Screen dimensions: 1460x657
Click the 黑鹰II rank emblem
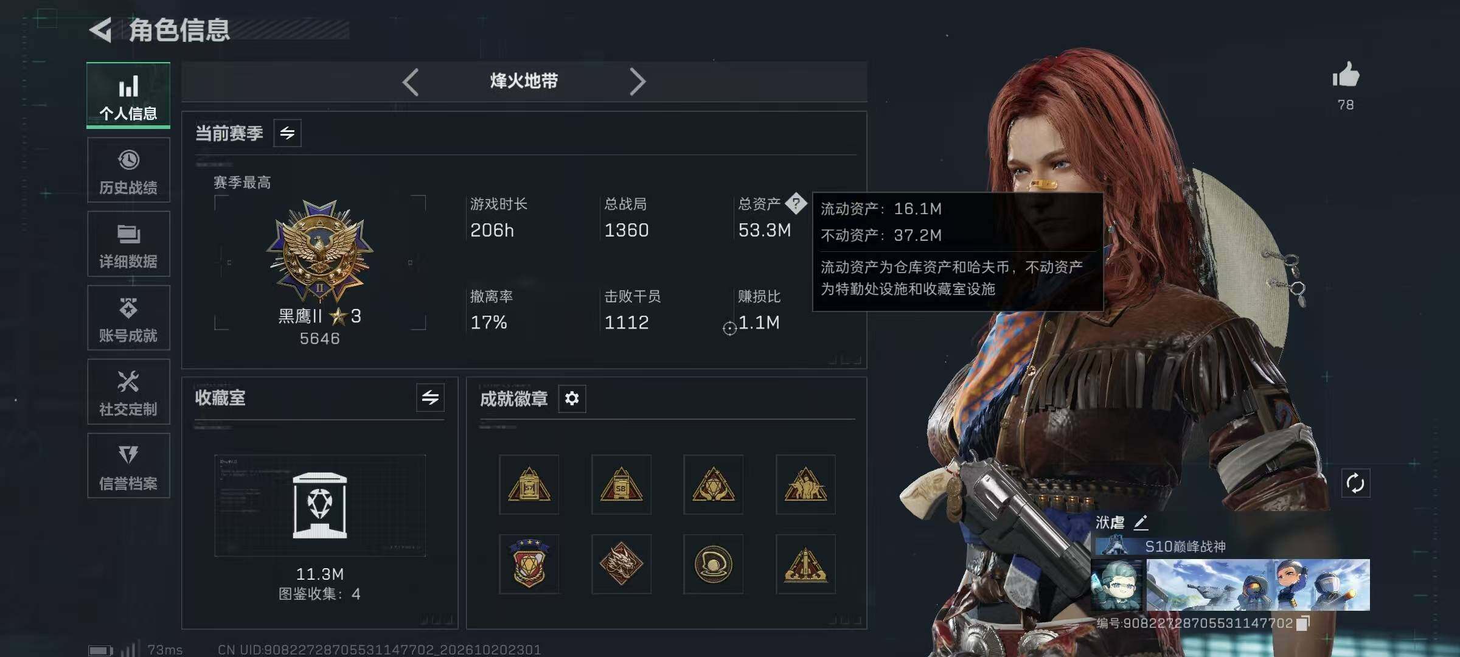[x=320, y=251]
